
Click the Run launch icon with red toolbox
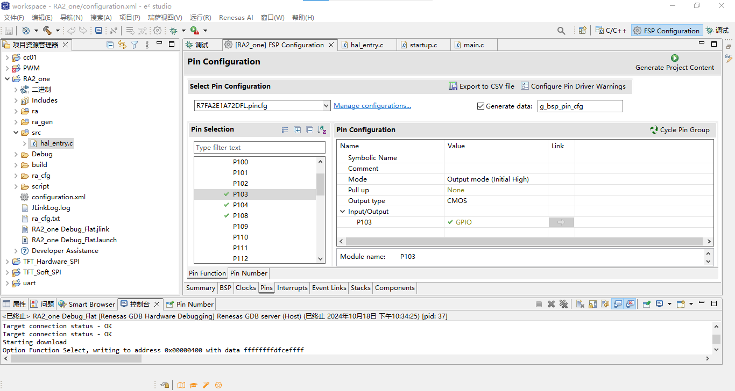click(x=194, y=31)
